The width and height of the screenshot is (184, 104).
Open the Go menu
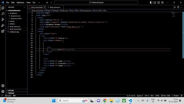(x=34, y=3)
